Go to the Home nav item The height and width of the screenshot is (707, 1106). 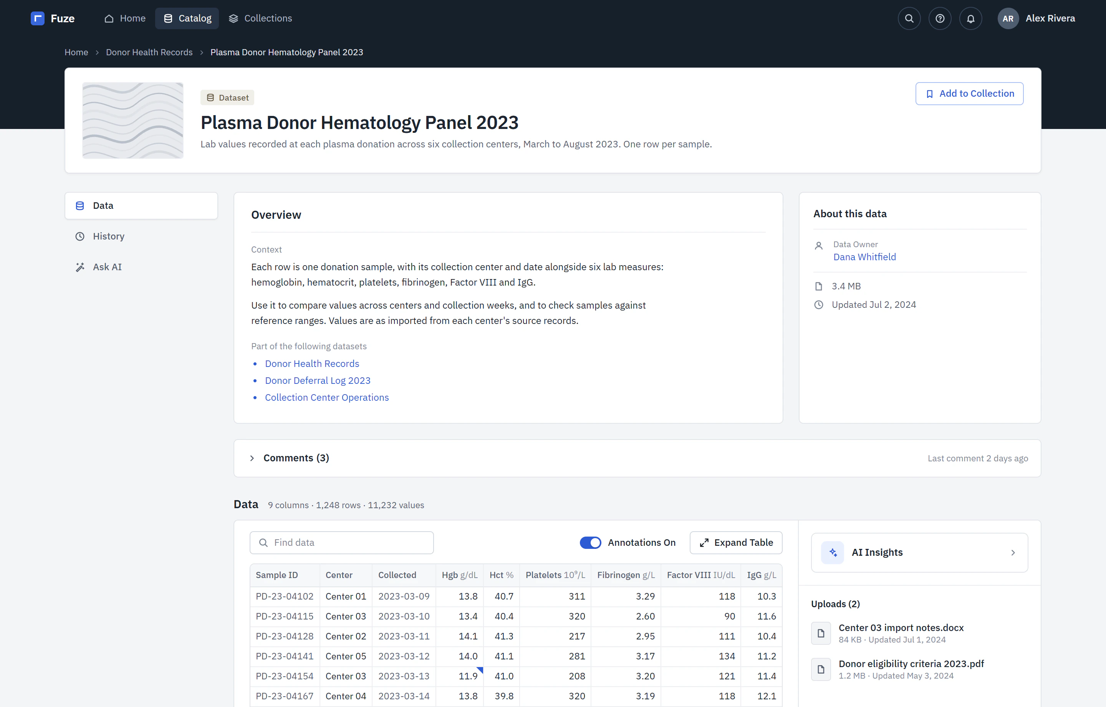125,18
